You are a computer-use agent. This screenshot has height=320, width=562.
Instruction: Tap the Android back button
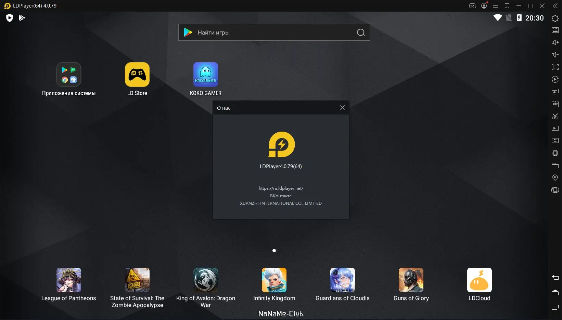555,277
